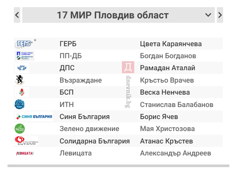The width and height of the screenshot is (240, 178).
Task: Select the ИТН round blue logo
Action: pyautogui.click(x=19, y=104)
